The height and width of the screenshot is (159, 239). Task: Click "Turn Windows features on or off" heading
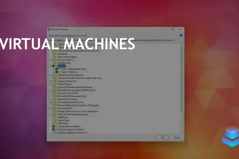68,36
